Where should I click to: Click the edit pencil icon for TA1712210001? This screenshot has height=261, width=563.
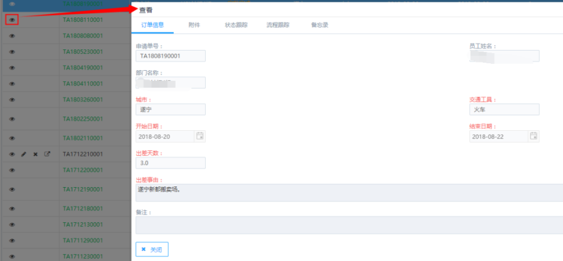click(24, 154)
